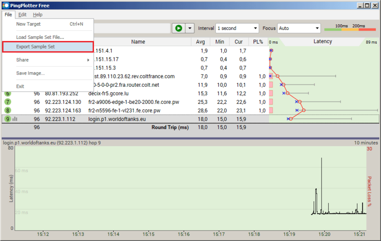Open the Focus Auto dropdown
The width and height of the screenshot is (381, 241).
click(x=299, y=28)
